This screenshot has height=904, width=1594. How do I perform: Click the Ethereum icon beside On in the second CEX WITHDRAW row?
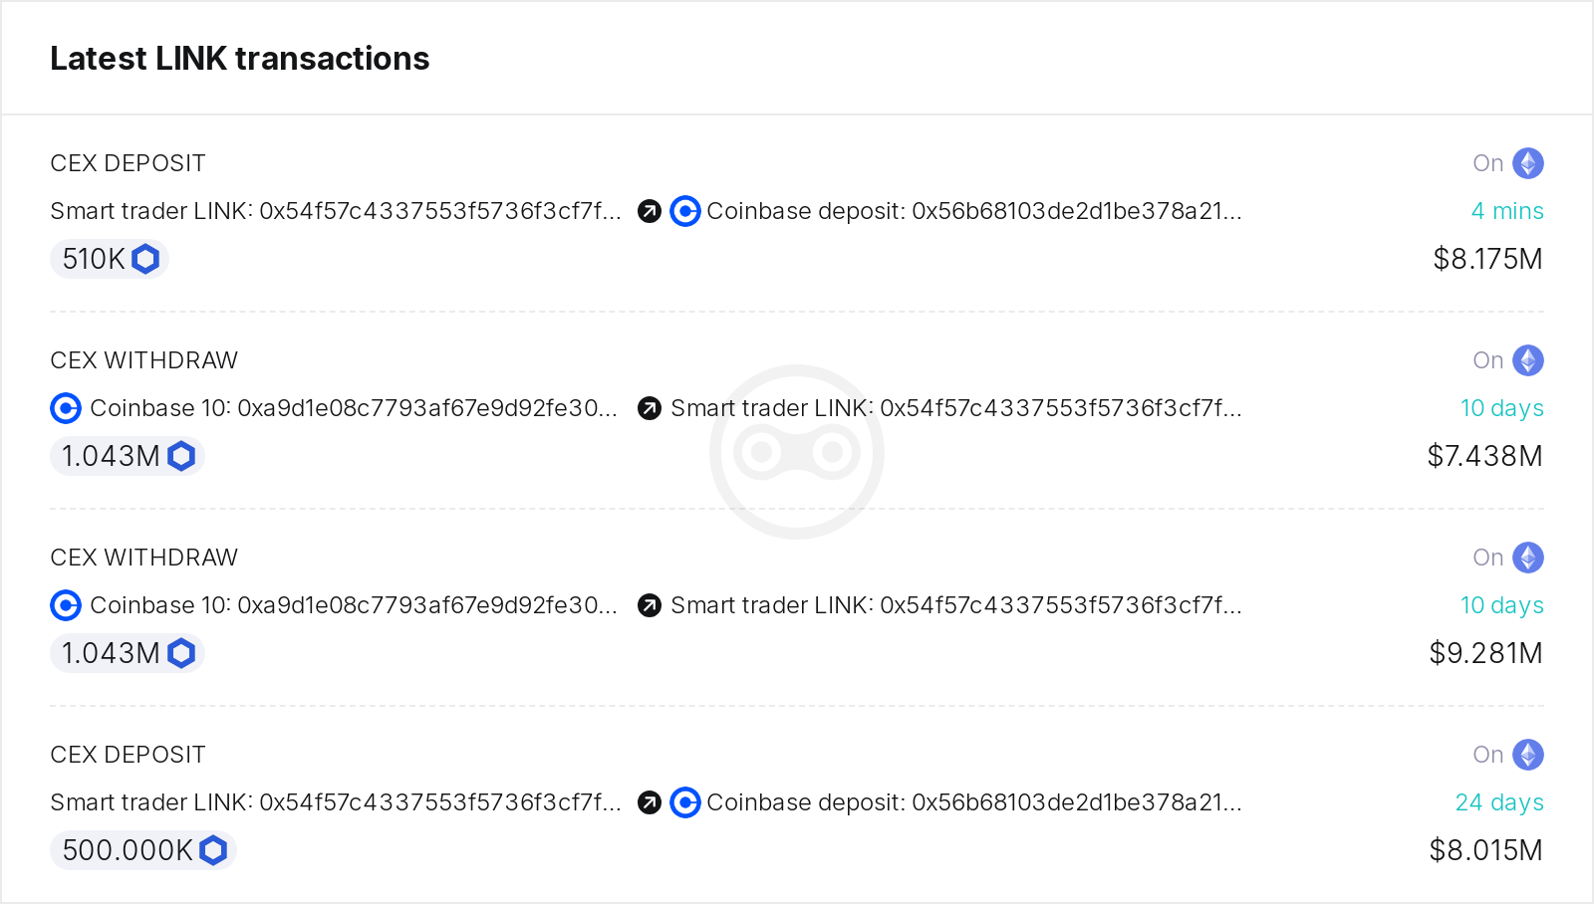point(1526,558)
